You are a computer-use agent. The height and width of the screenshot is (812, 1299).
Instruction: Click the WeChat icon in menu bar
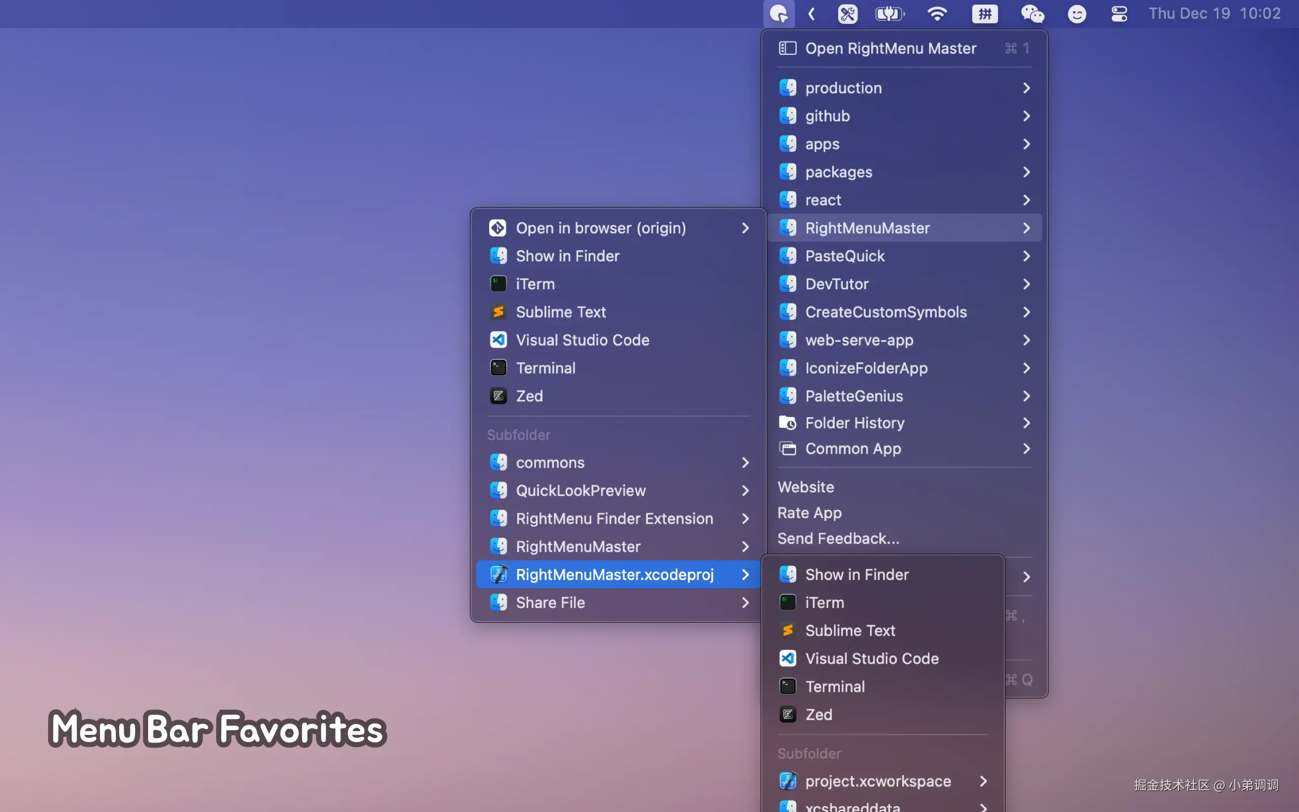(1032, 14)
